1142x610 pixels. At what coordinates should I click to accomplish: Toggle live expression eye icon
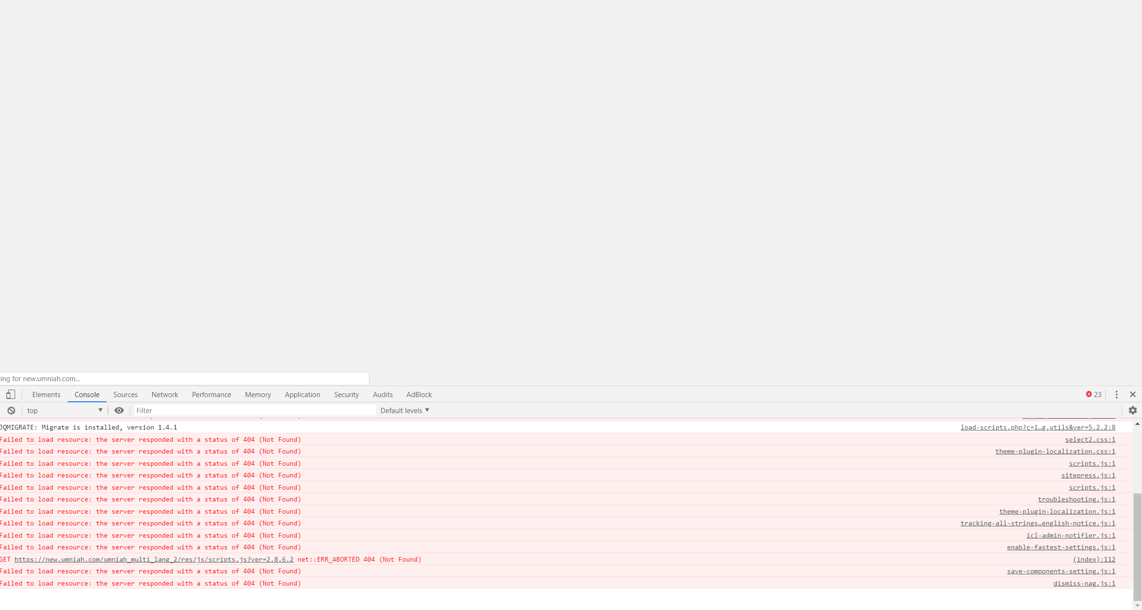click(119, 410)
